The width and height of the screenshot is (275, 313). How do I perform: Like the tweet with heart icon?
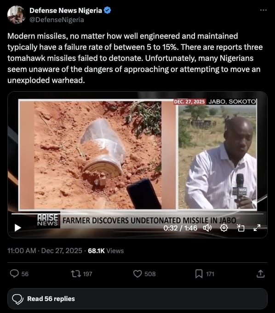(x=137, y=274)
